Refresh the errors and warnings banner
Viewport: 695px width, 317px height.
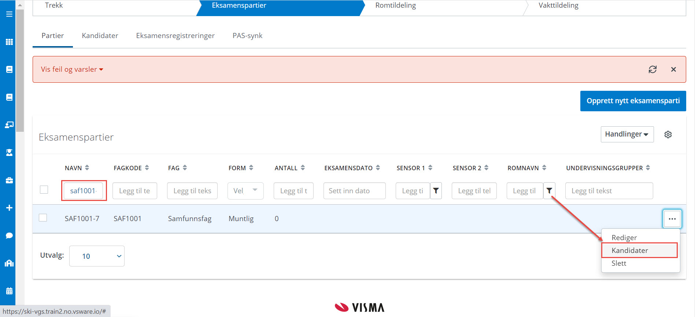[x=653, y=69]
